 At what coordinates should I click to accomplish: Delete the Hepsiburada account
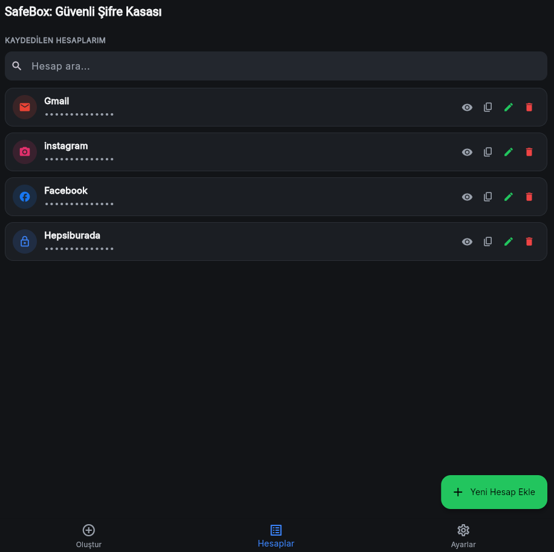click(x=529, y=241)
